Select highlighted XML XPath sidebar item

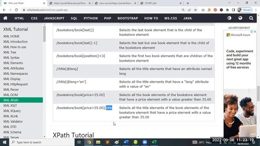(x=22, y=100)
